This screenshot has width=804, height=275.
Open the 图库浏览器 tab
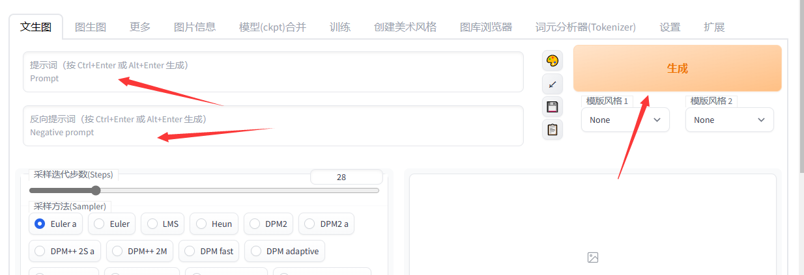486,27
